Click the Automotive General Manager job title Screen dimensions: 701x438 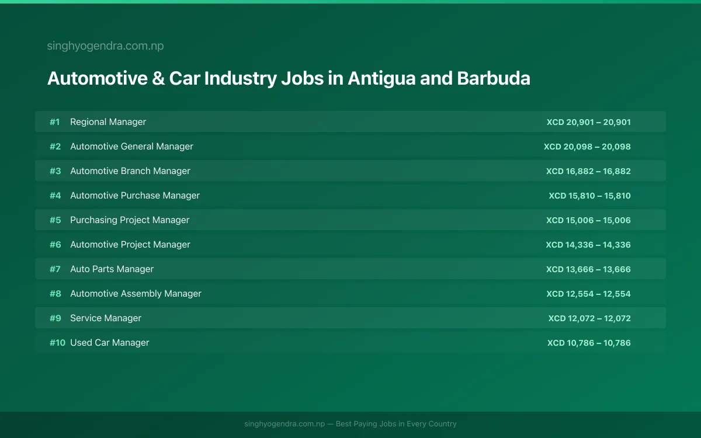[x=131, y=147]
